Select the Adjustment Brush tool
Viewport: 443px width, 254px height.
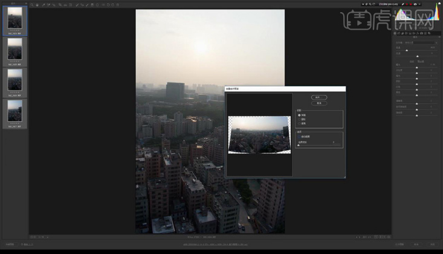tap(87, 5)
